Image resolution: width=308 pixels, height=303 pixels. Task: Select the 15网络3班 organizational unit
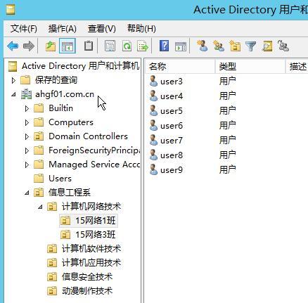(x=95, y=235)
